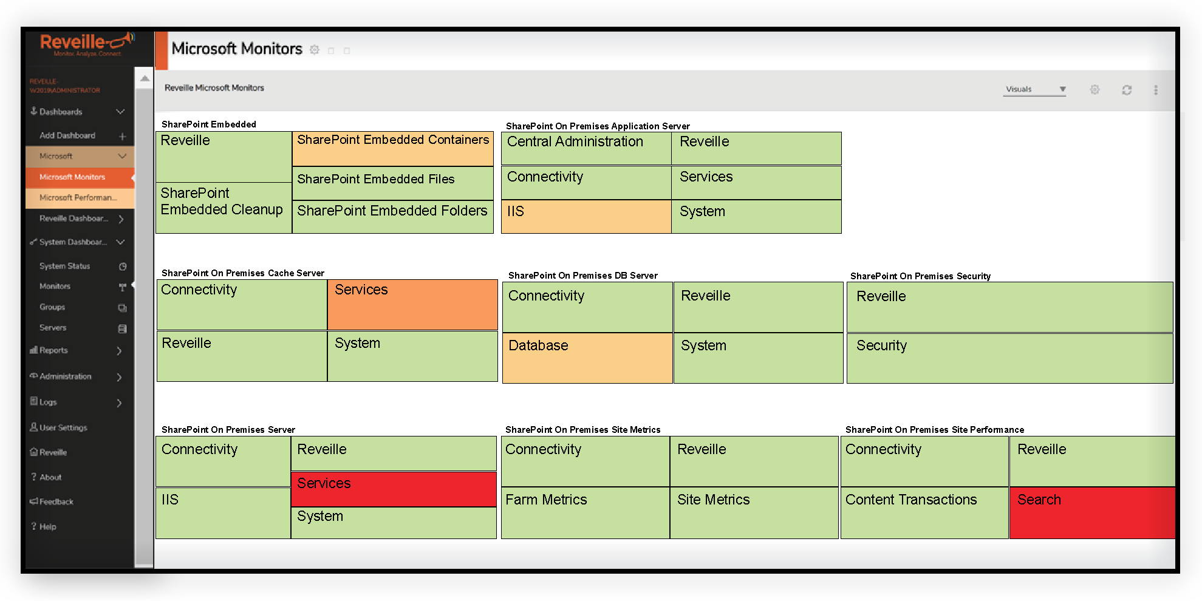
Task: Expand the Reports sidebar section
Action: point(119,351)
